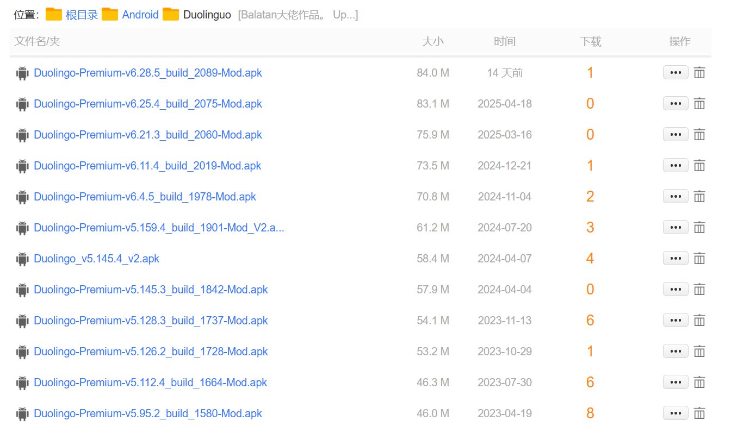Click Android icon beside Duolingo_v5.145.4_v2.apk

(x=22, y=259)
